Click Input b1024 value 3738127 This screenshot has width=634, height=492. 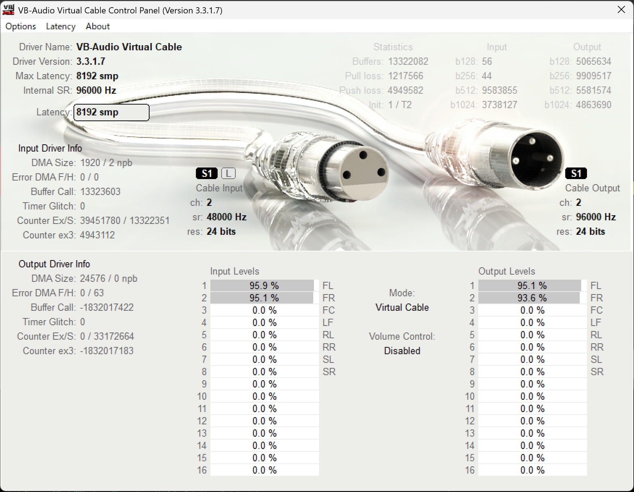coord(500,105)
